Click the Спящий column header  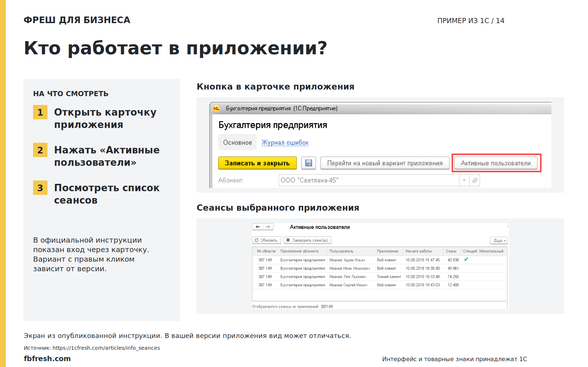click(x=470, y=251)
